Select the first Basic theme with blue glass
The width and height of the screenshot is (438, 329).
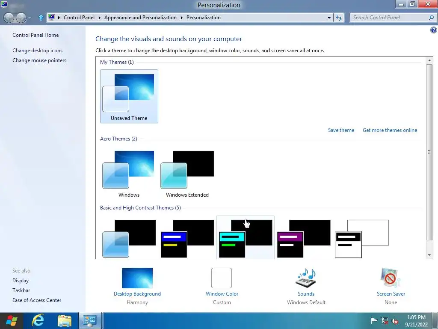129,238
